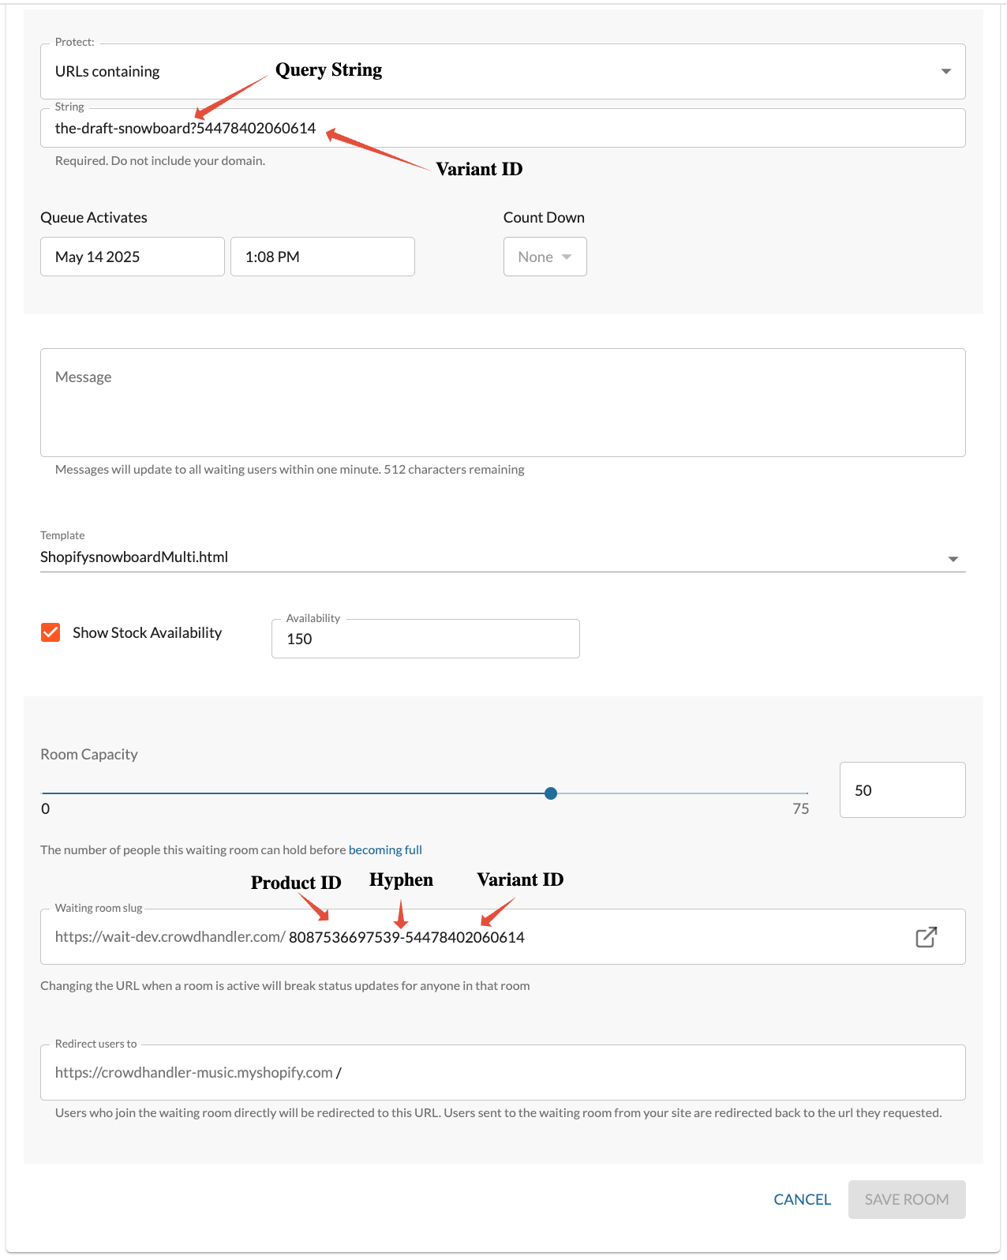This screenshot has width=1007, height=1260.
Task: Open the Protect URLs containing dropdown
Action: click(503, 71)
